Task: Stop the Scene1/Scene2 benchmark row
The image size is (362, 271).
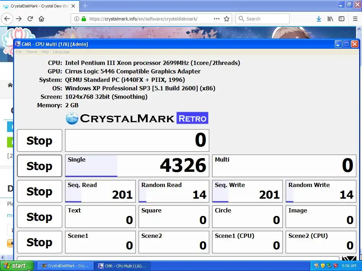Action: [40, 242]
